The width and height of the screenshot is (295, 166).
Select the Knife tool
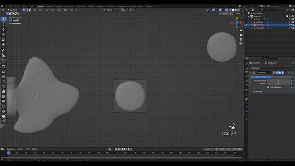[4, 86]
